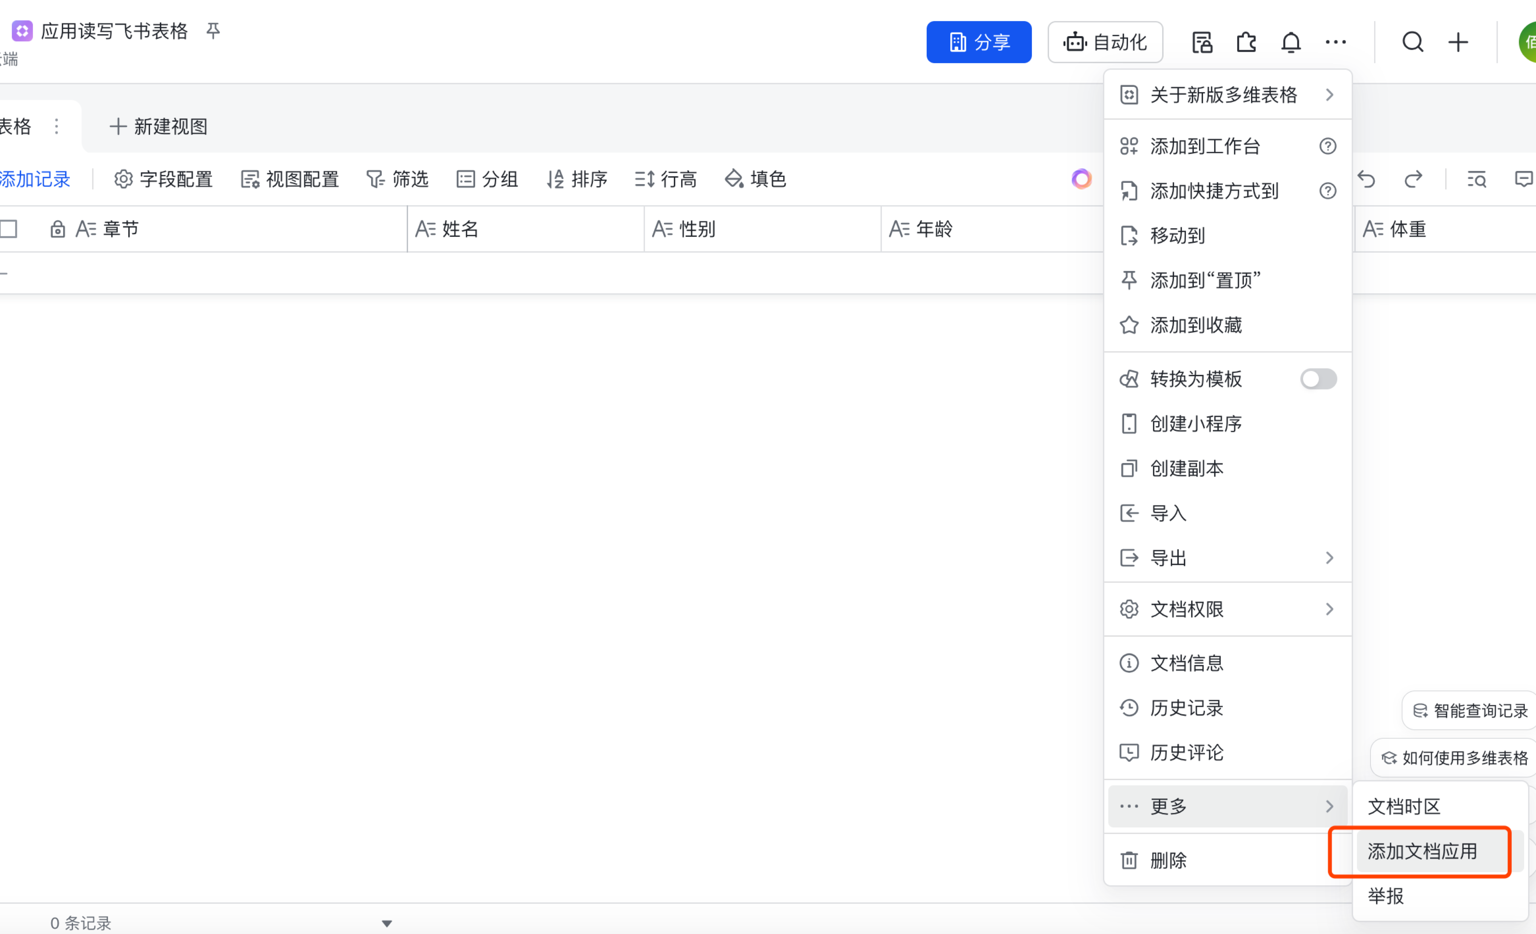Open the 填色 fill color tool

(755, 179)
